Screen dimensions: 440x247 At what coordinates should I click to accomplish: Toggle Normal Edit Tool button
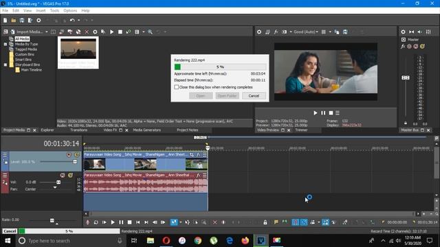point(174,222)
